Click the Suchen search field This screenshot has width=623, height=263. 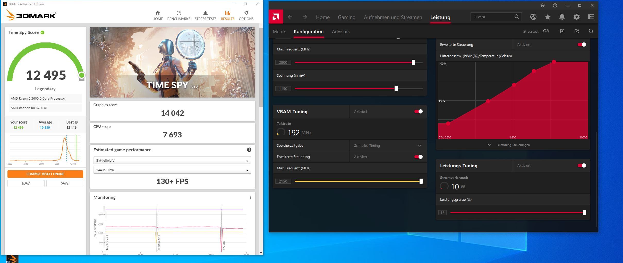(x=496, y=17)
